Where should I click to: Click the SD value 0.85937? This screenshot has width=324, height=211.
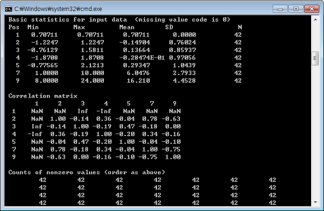click(183, 50)
